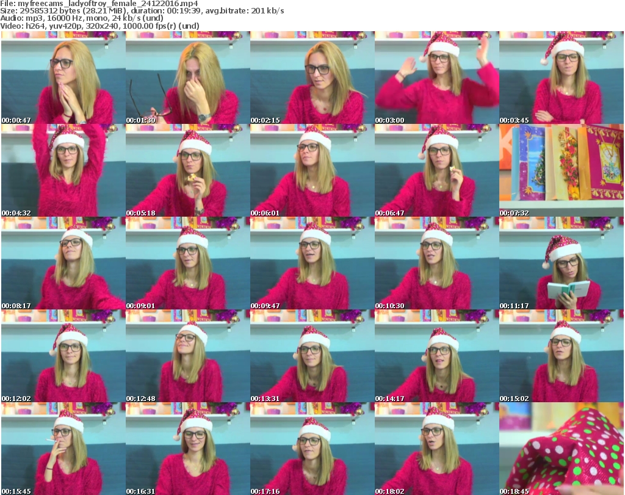Select the 00:08:17 thumbnail
Viewport: 625px width, 495px height.
63,264
